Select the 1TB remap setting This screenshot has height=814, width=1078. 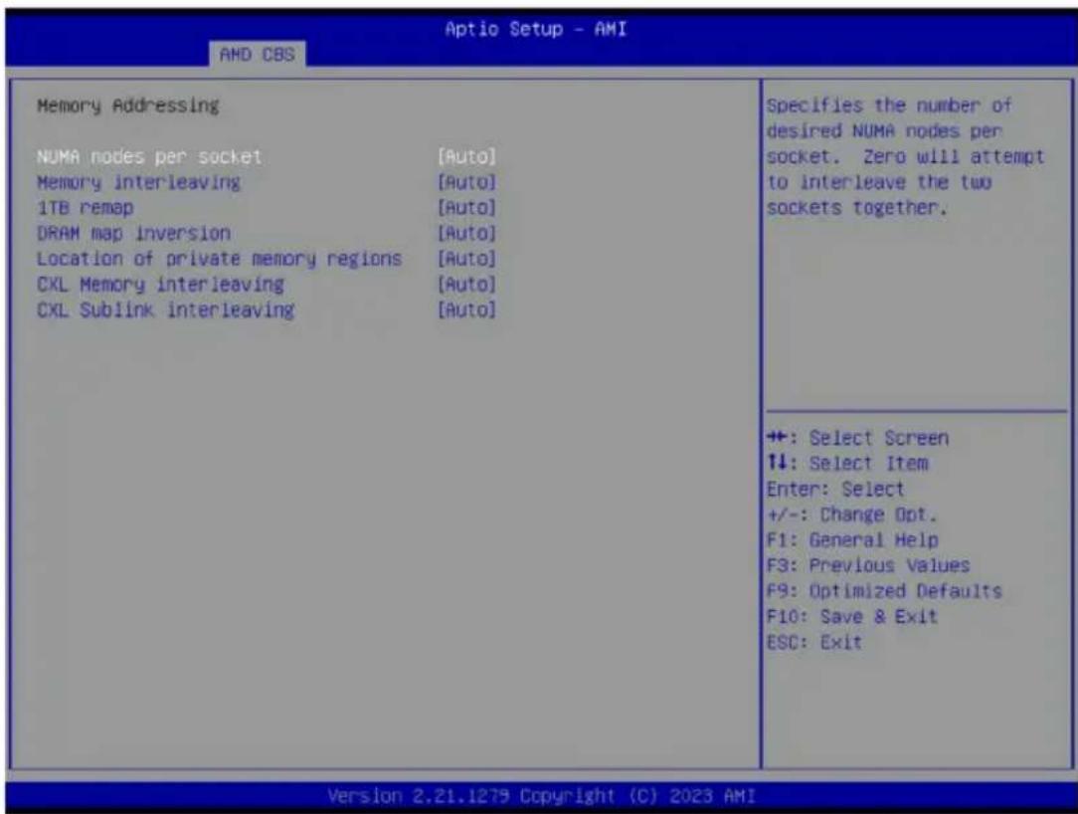[86, 208]
